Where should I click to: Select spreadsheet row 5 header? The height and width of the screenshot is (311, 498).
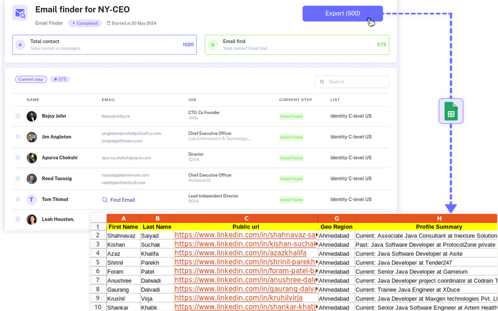98,262
